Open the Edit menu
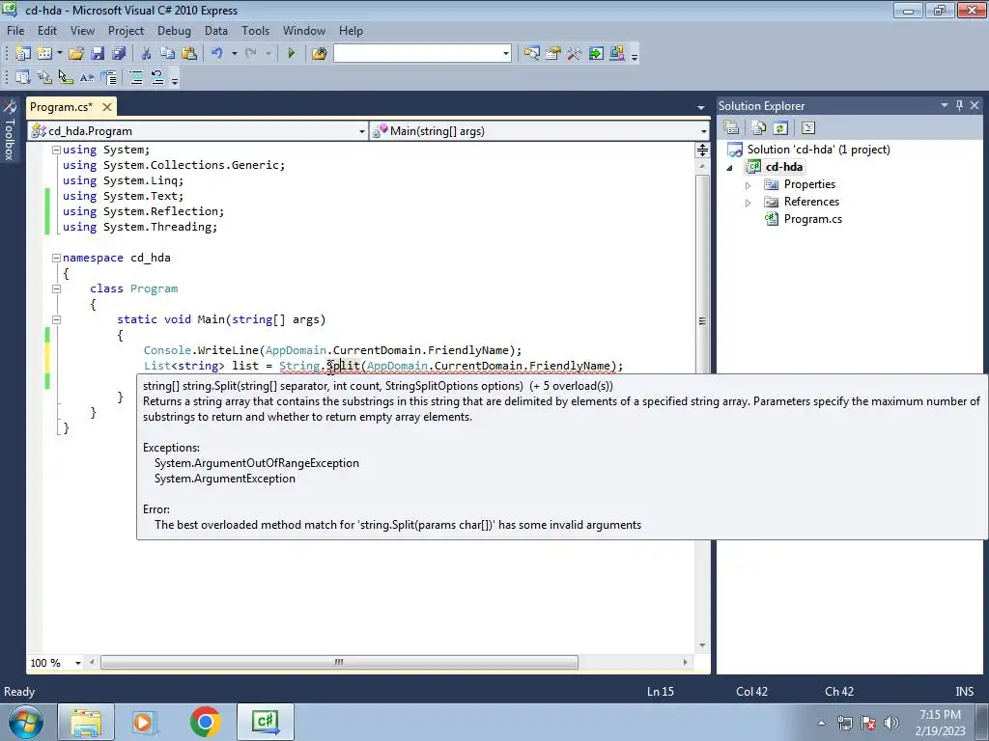This screenshot has height=741, width=989. tap(47, 30)
